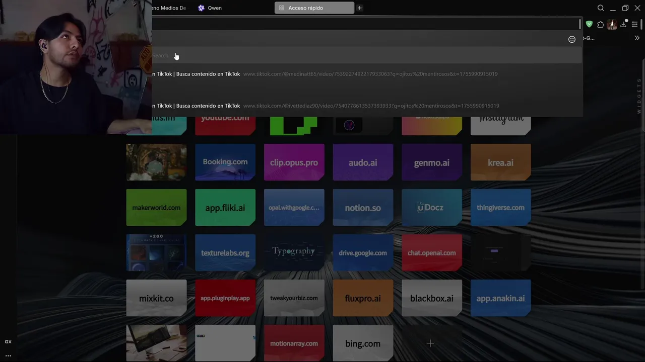Open the krea.ai speed dial
Image resolution: width=645 pixels, height=362 pixels.
coord(500,162)
